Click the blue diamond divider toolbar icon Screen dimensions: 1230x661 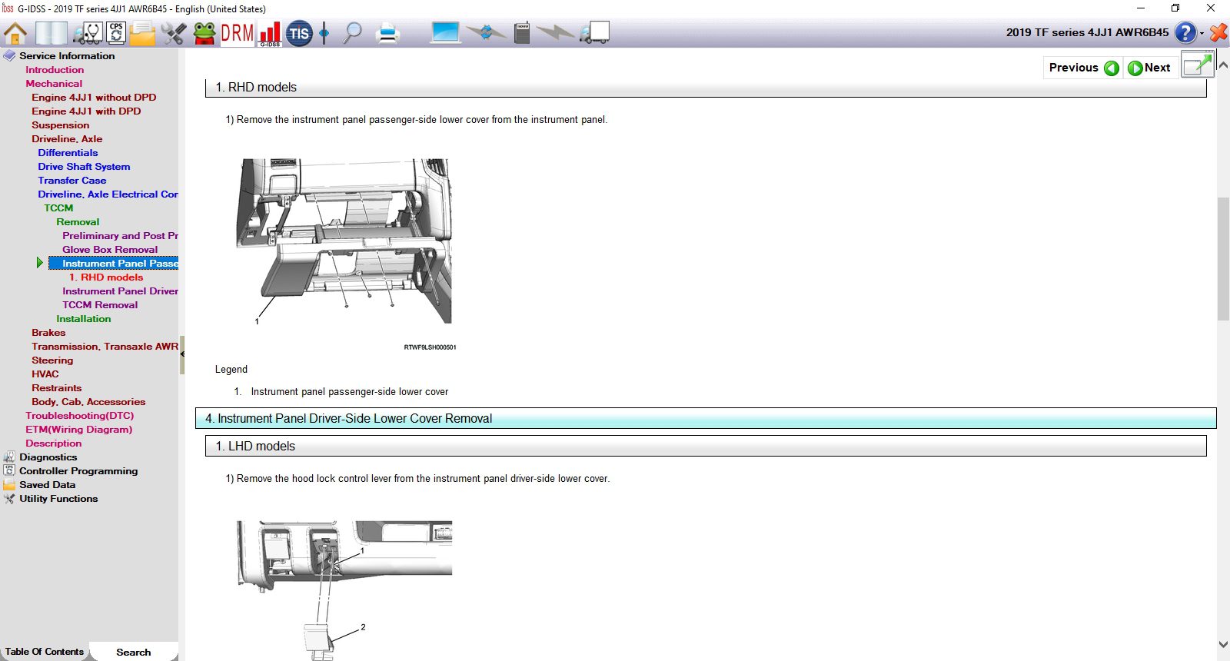(324, 33)
